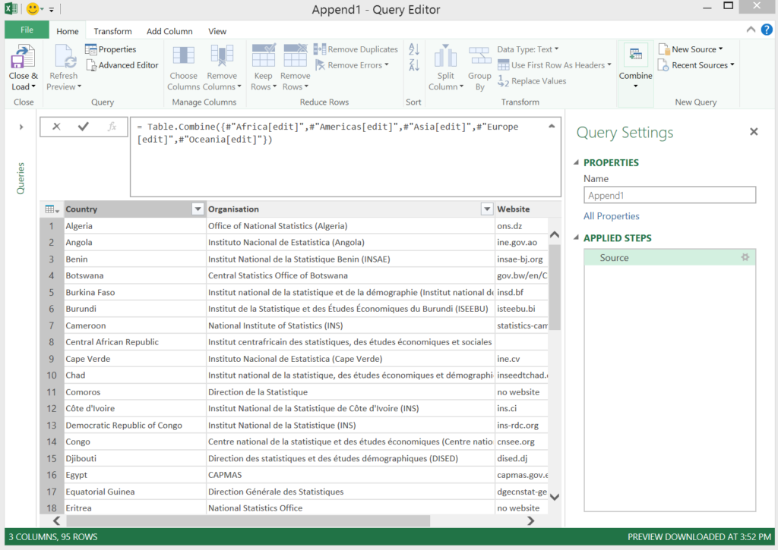Screen dimensions: 778x550
Task: Click the All Properties link
Action: coord(611,216)
